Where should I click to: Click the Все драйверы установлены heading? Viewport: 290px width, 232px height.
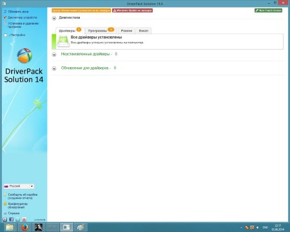pos(96,37)
